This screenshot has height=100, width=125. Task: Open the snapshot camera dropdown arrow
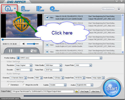[36, 51]
